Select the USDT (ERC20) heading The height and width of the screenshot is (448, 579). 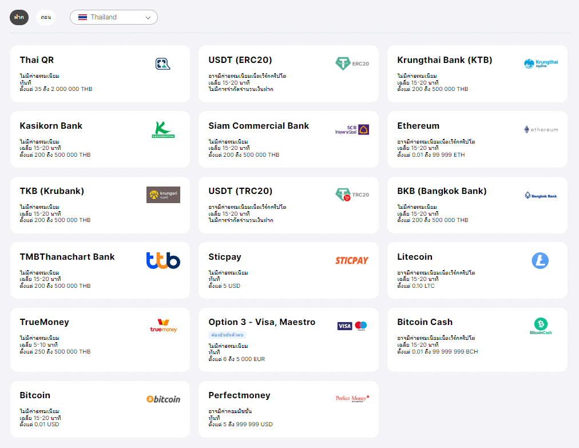(240, 60)
